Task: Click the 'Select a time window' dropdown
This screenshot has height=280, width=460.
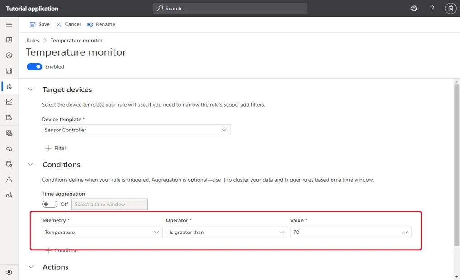Action: 109,204
